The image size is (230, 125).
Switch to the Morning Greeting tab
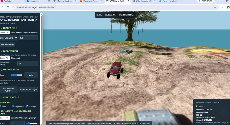point(64,1)
